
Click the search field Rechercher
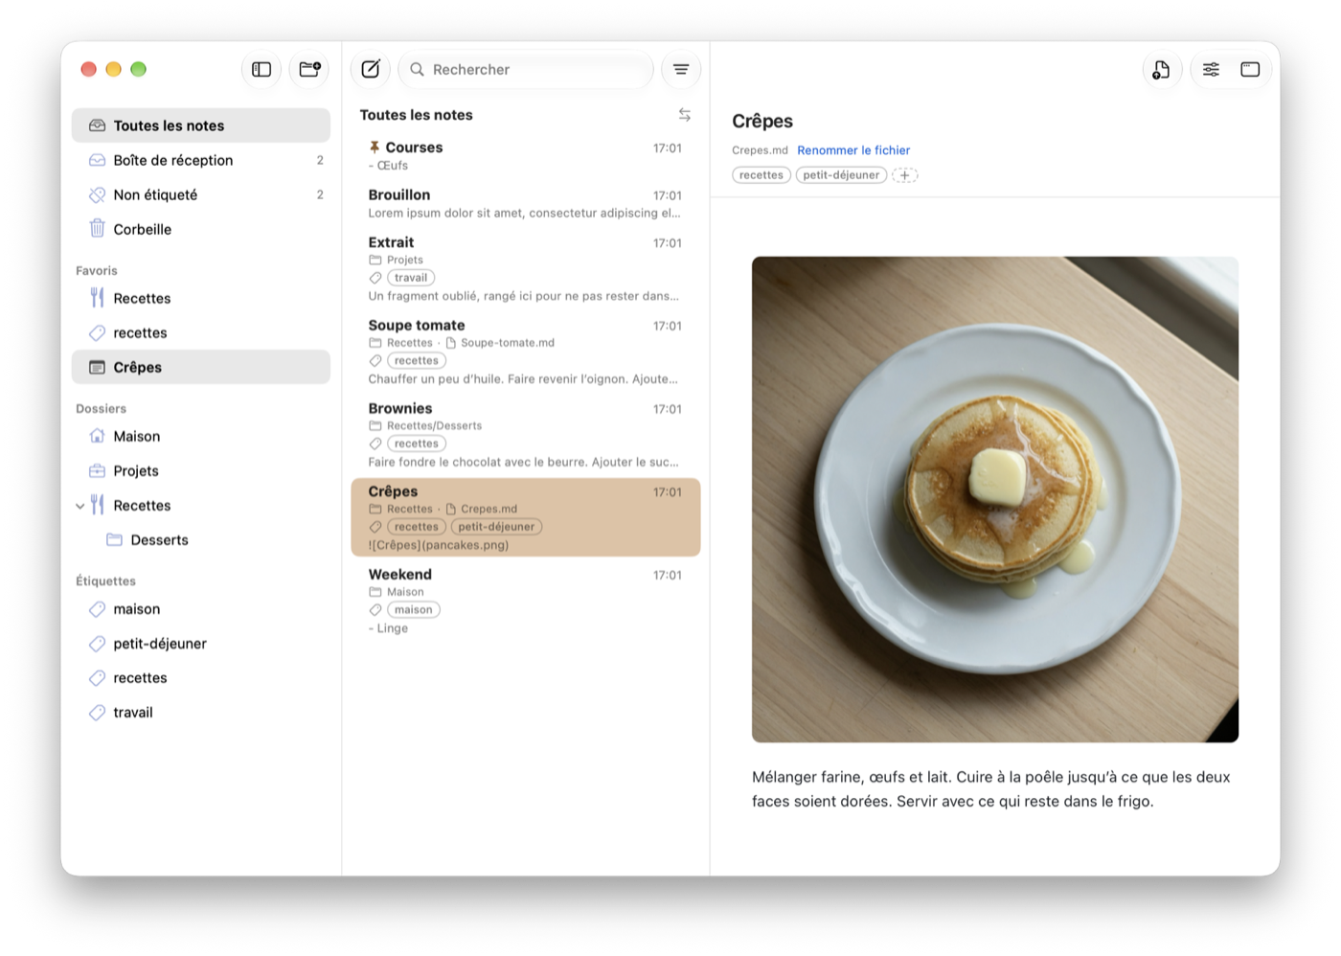(x=526, y=69)
